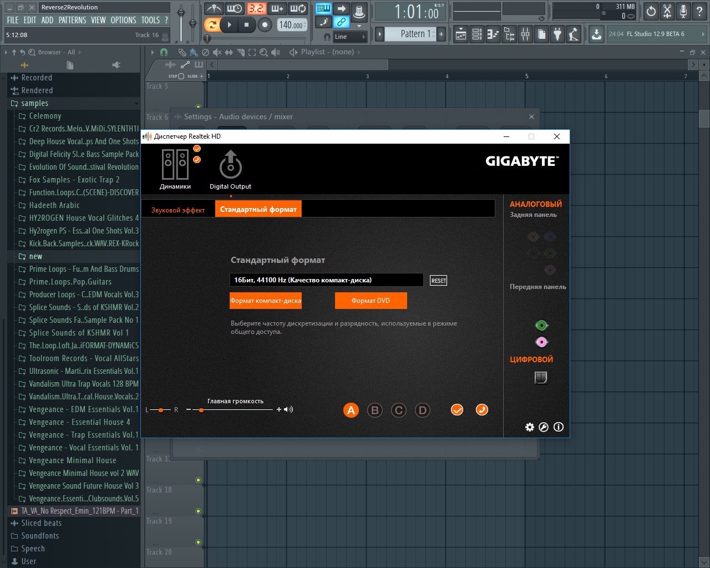710x568 pixels.
Task: Click the Play button in FL Studio transport
Action: [x=229, y=24]
